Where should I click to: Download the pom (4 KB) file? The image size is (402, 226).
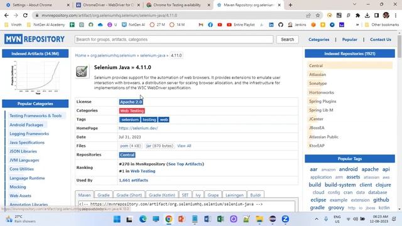pos(130,146)
